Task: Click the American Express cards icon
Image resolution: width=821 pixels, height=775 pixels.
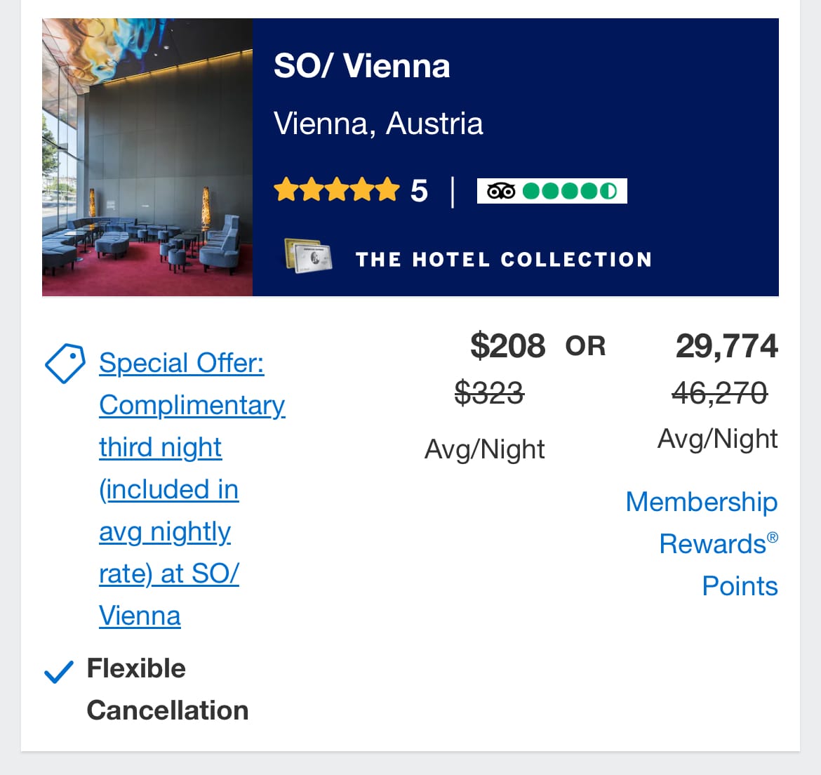Action: (x=308, y=257)
